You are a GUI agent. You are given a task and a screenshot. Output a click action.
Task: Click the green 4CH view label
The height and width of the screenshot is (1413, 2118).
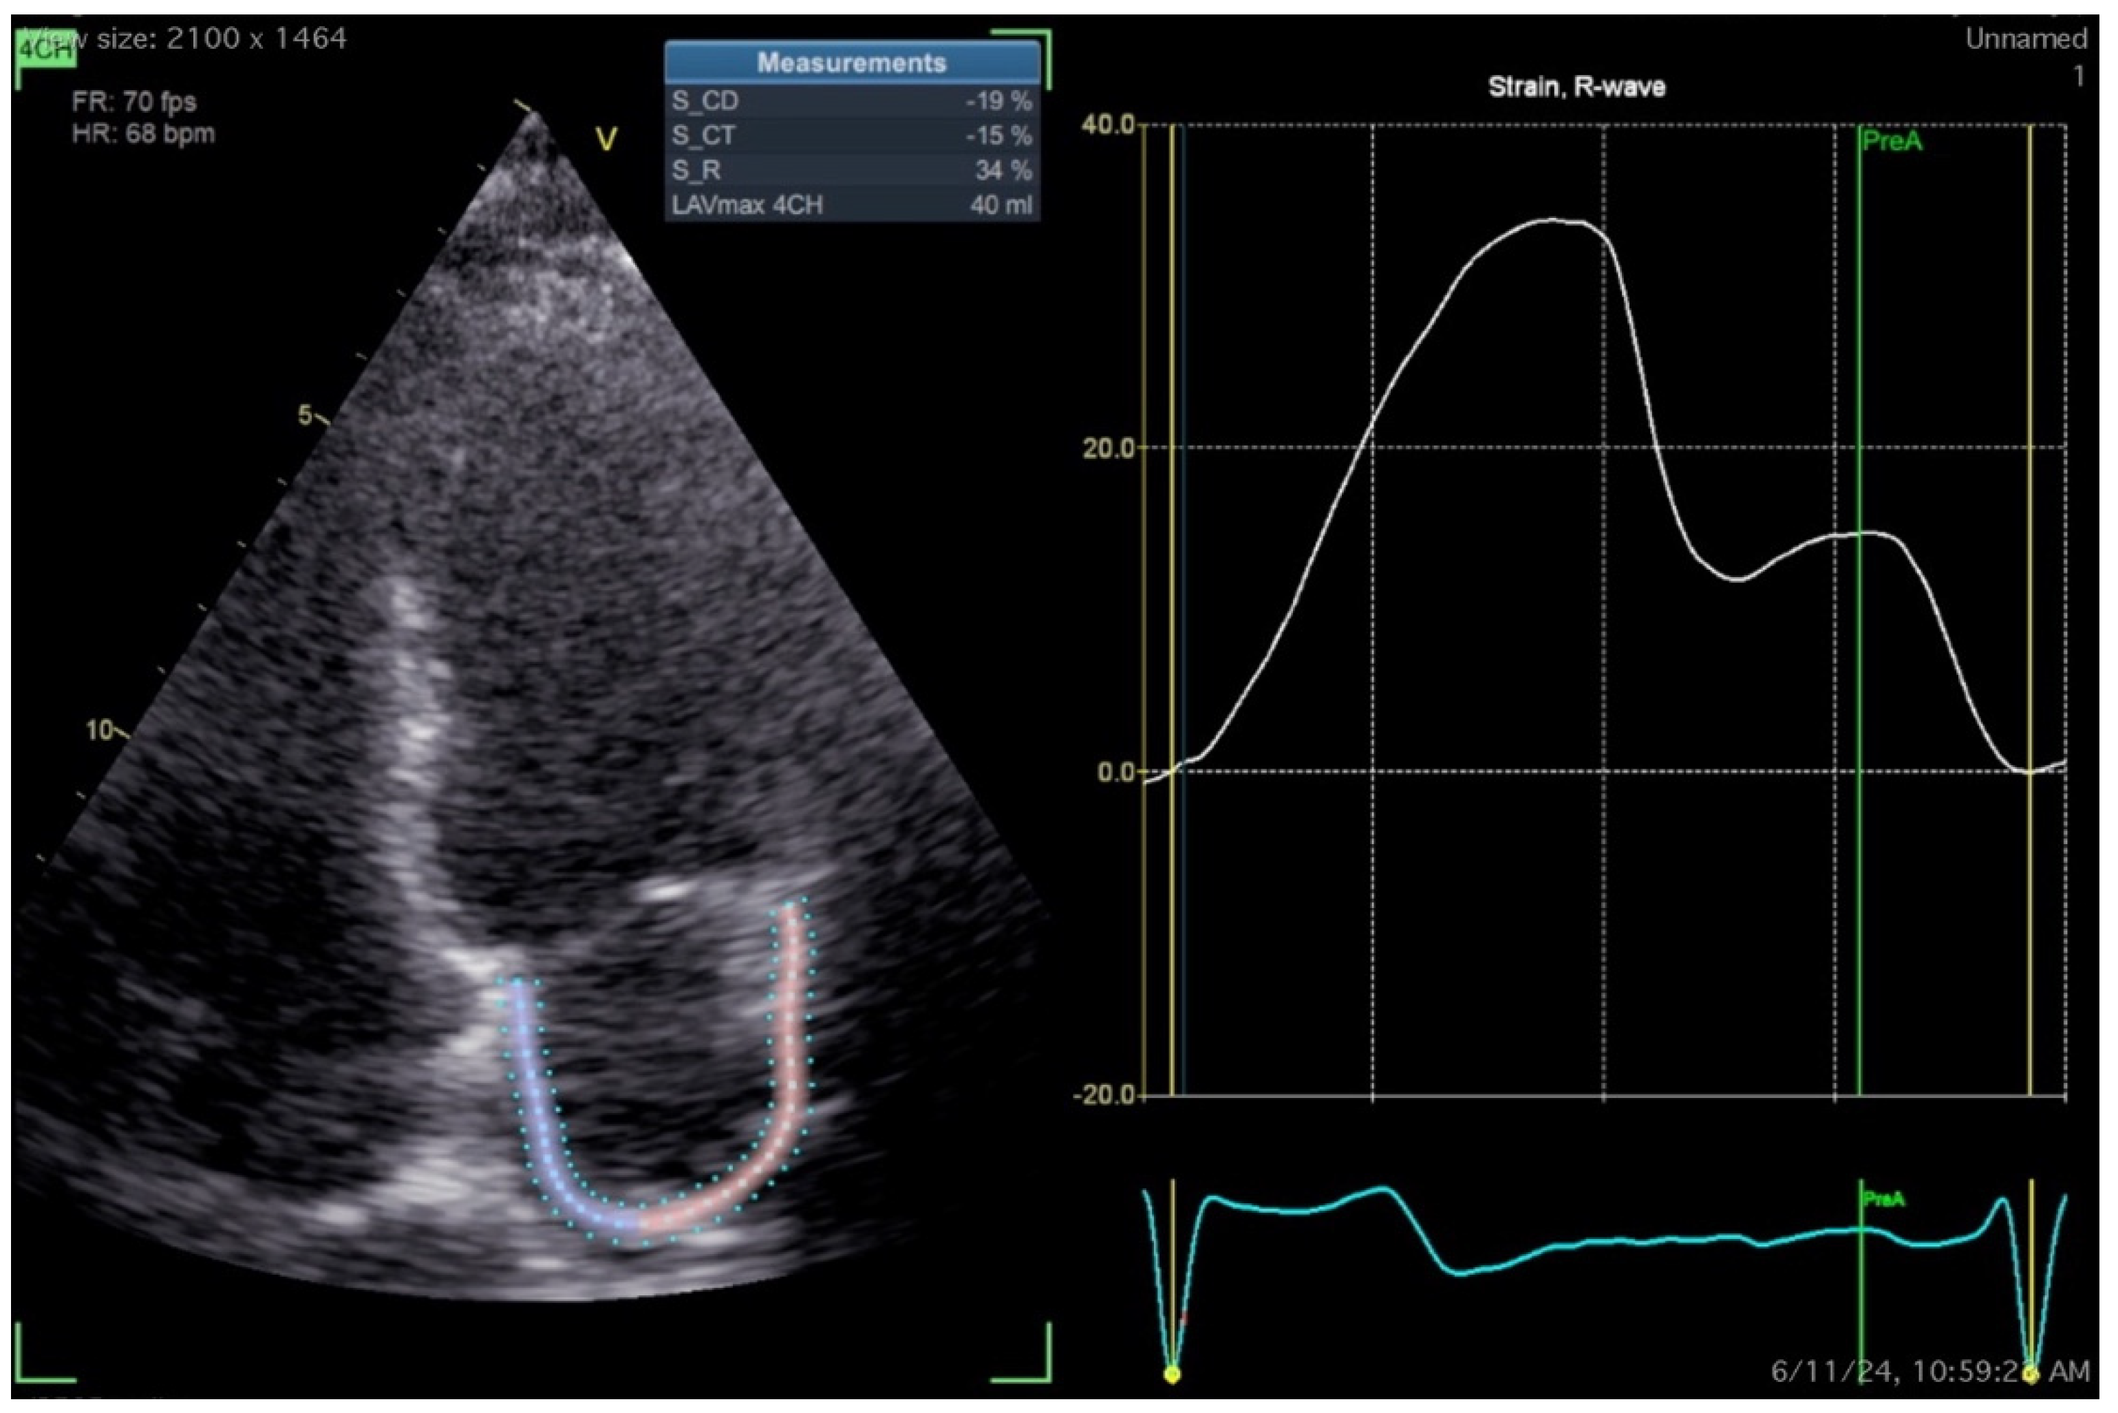[45, 50]
